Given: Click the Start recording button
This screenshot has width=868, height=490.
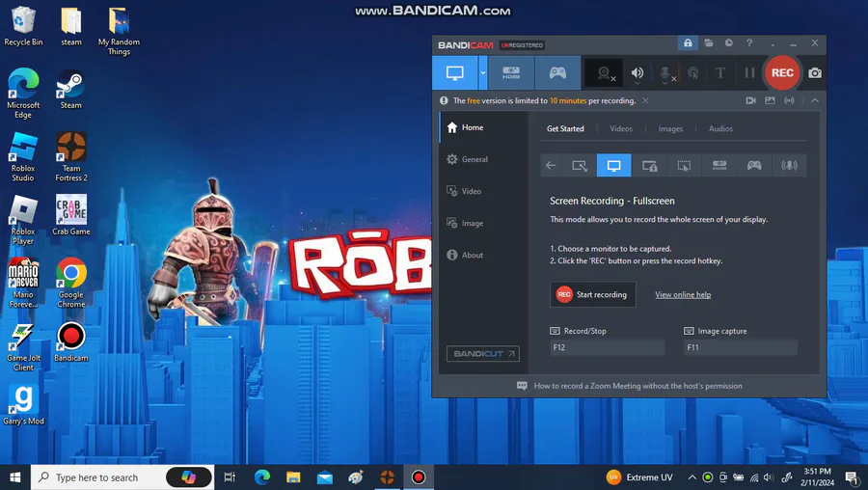Looking at the screenshot, I should click(593, 294).
